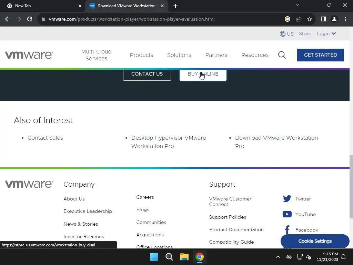The width and height of the screenshot is (353, 265).
Task: Open a new browser tab
Action: [175, 6]
